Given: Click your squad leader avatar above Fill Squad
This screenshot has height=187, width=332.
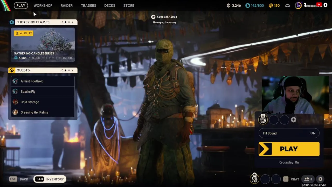Looking at the screenshot, I should tap(263, 119).
